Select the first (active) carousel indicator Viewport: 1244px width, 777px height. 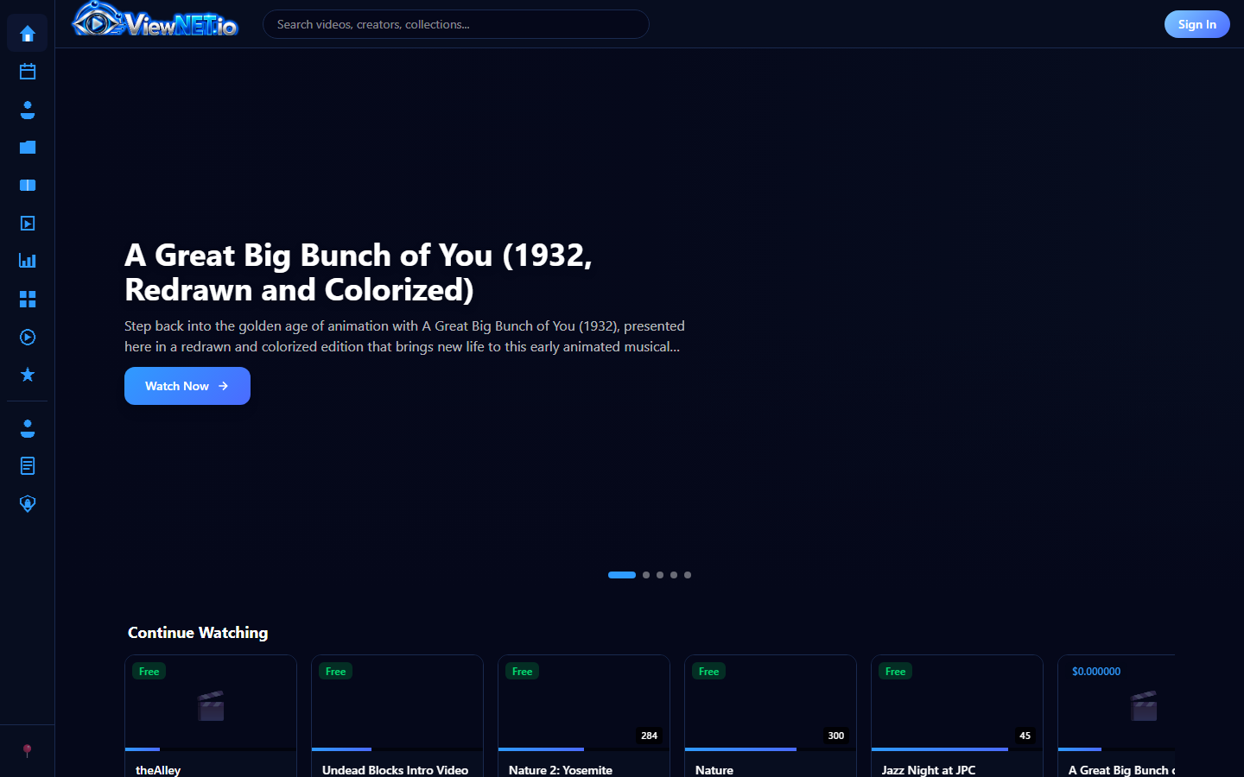[622, 575]
